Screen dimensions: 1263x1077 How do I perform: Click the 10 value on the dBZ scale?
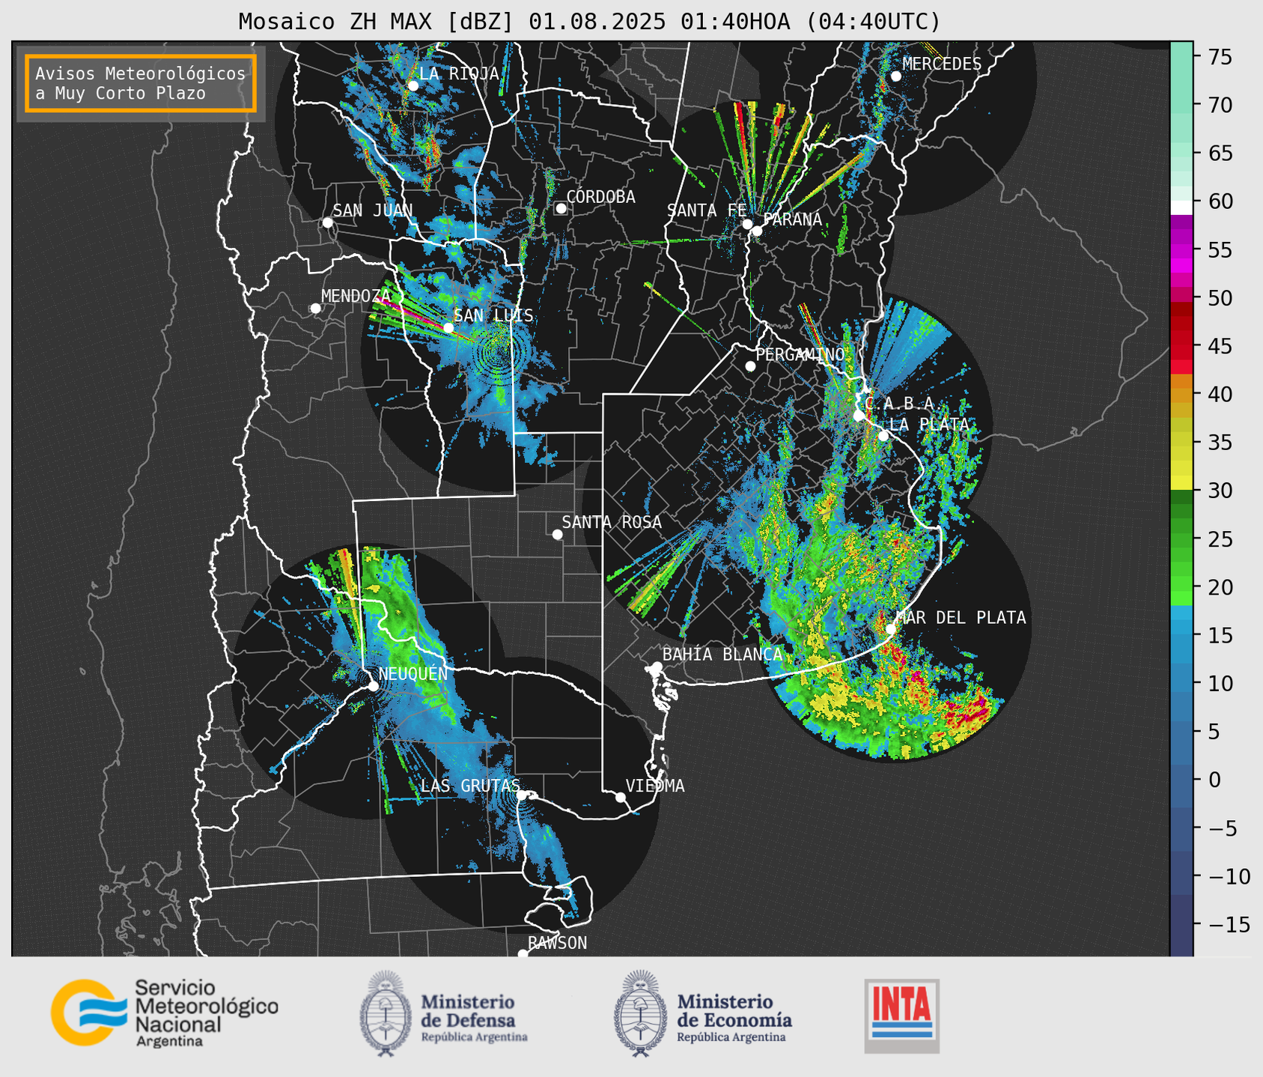[x=1221, y=683]
